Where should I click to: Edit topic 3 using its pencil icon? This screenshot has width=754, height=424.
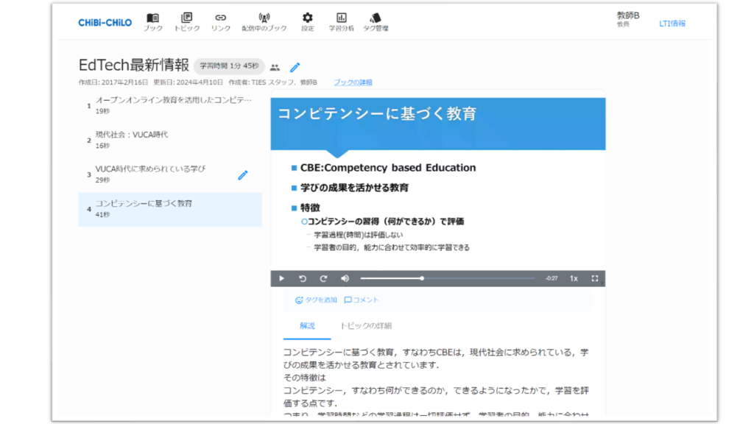coord(243,175)
